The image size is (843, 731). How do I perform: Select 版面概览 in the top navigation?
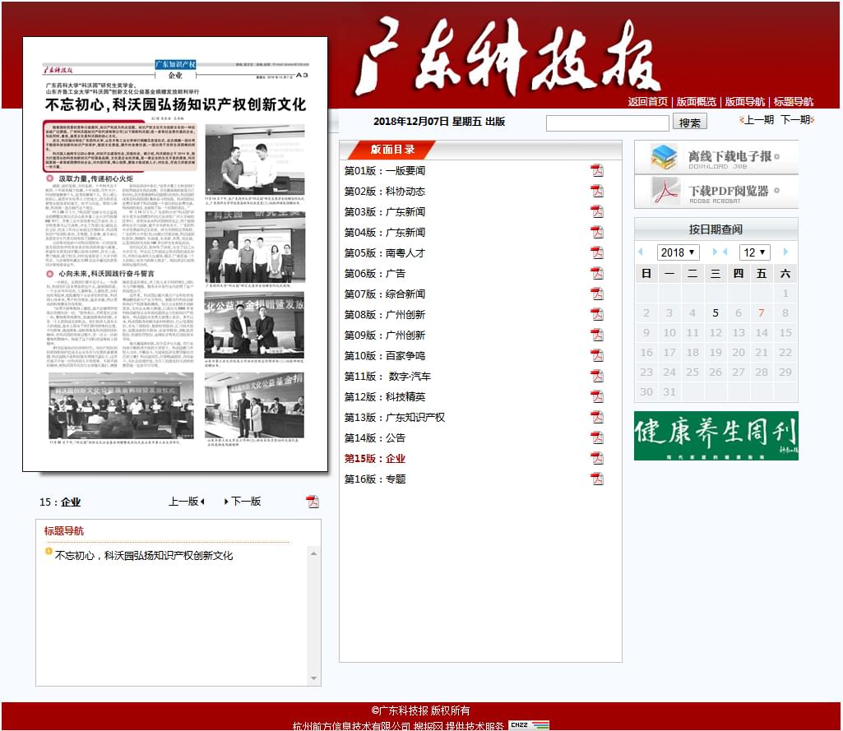696,102
